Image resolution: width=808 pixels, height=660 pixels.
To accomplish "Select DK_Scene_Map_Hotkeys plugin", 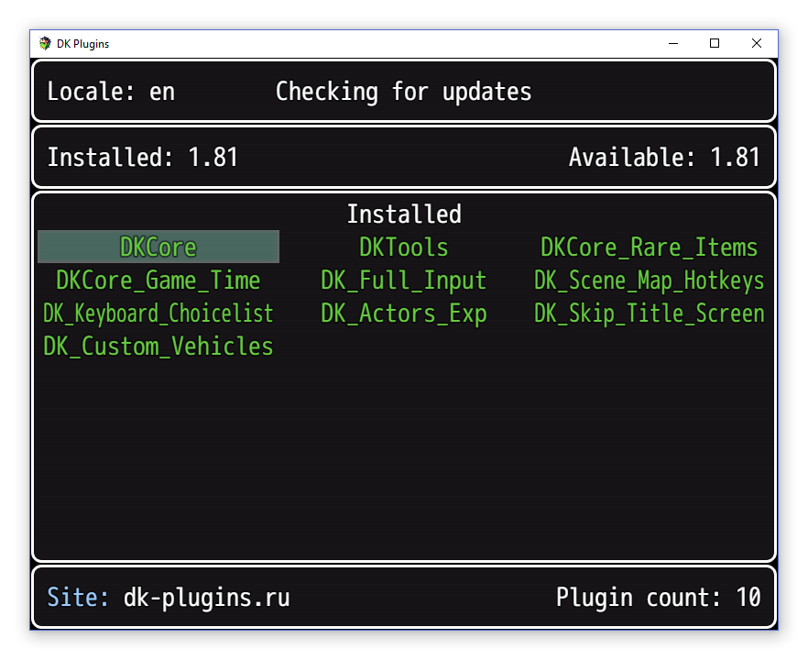I will point(649,280).
